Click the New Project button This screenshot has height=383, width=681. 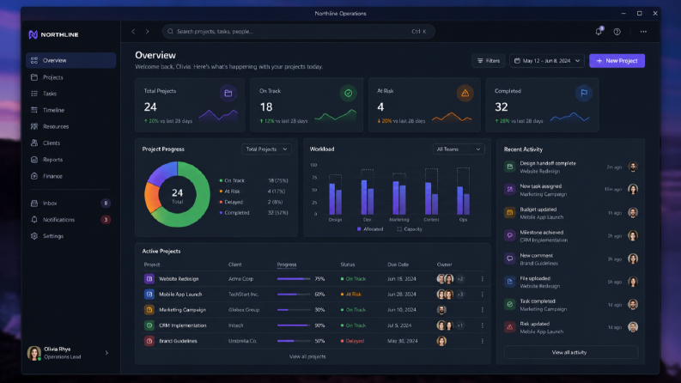coord(617,61)
